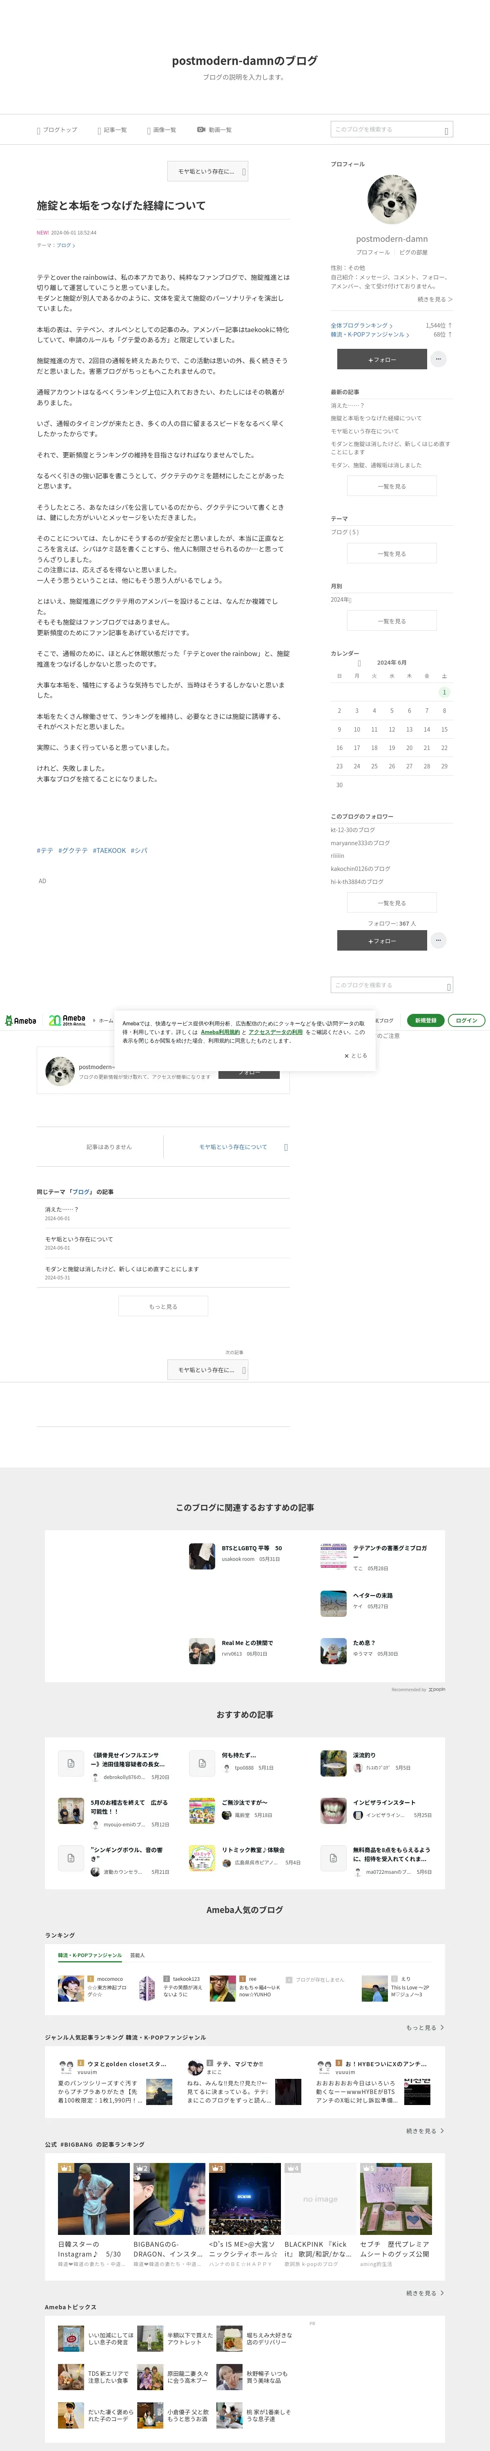
Task: Open recommended article テテアンチの客寄グミブログ
Action: 389,1551
